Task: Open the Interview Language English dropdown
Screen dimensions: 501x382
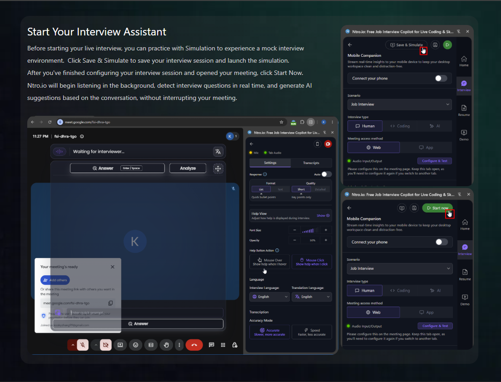Action: pyautogui.click(x=270, y=297)
